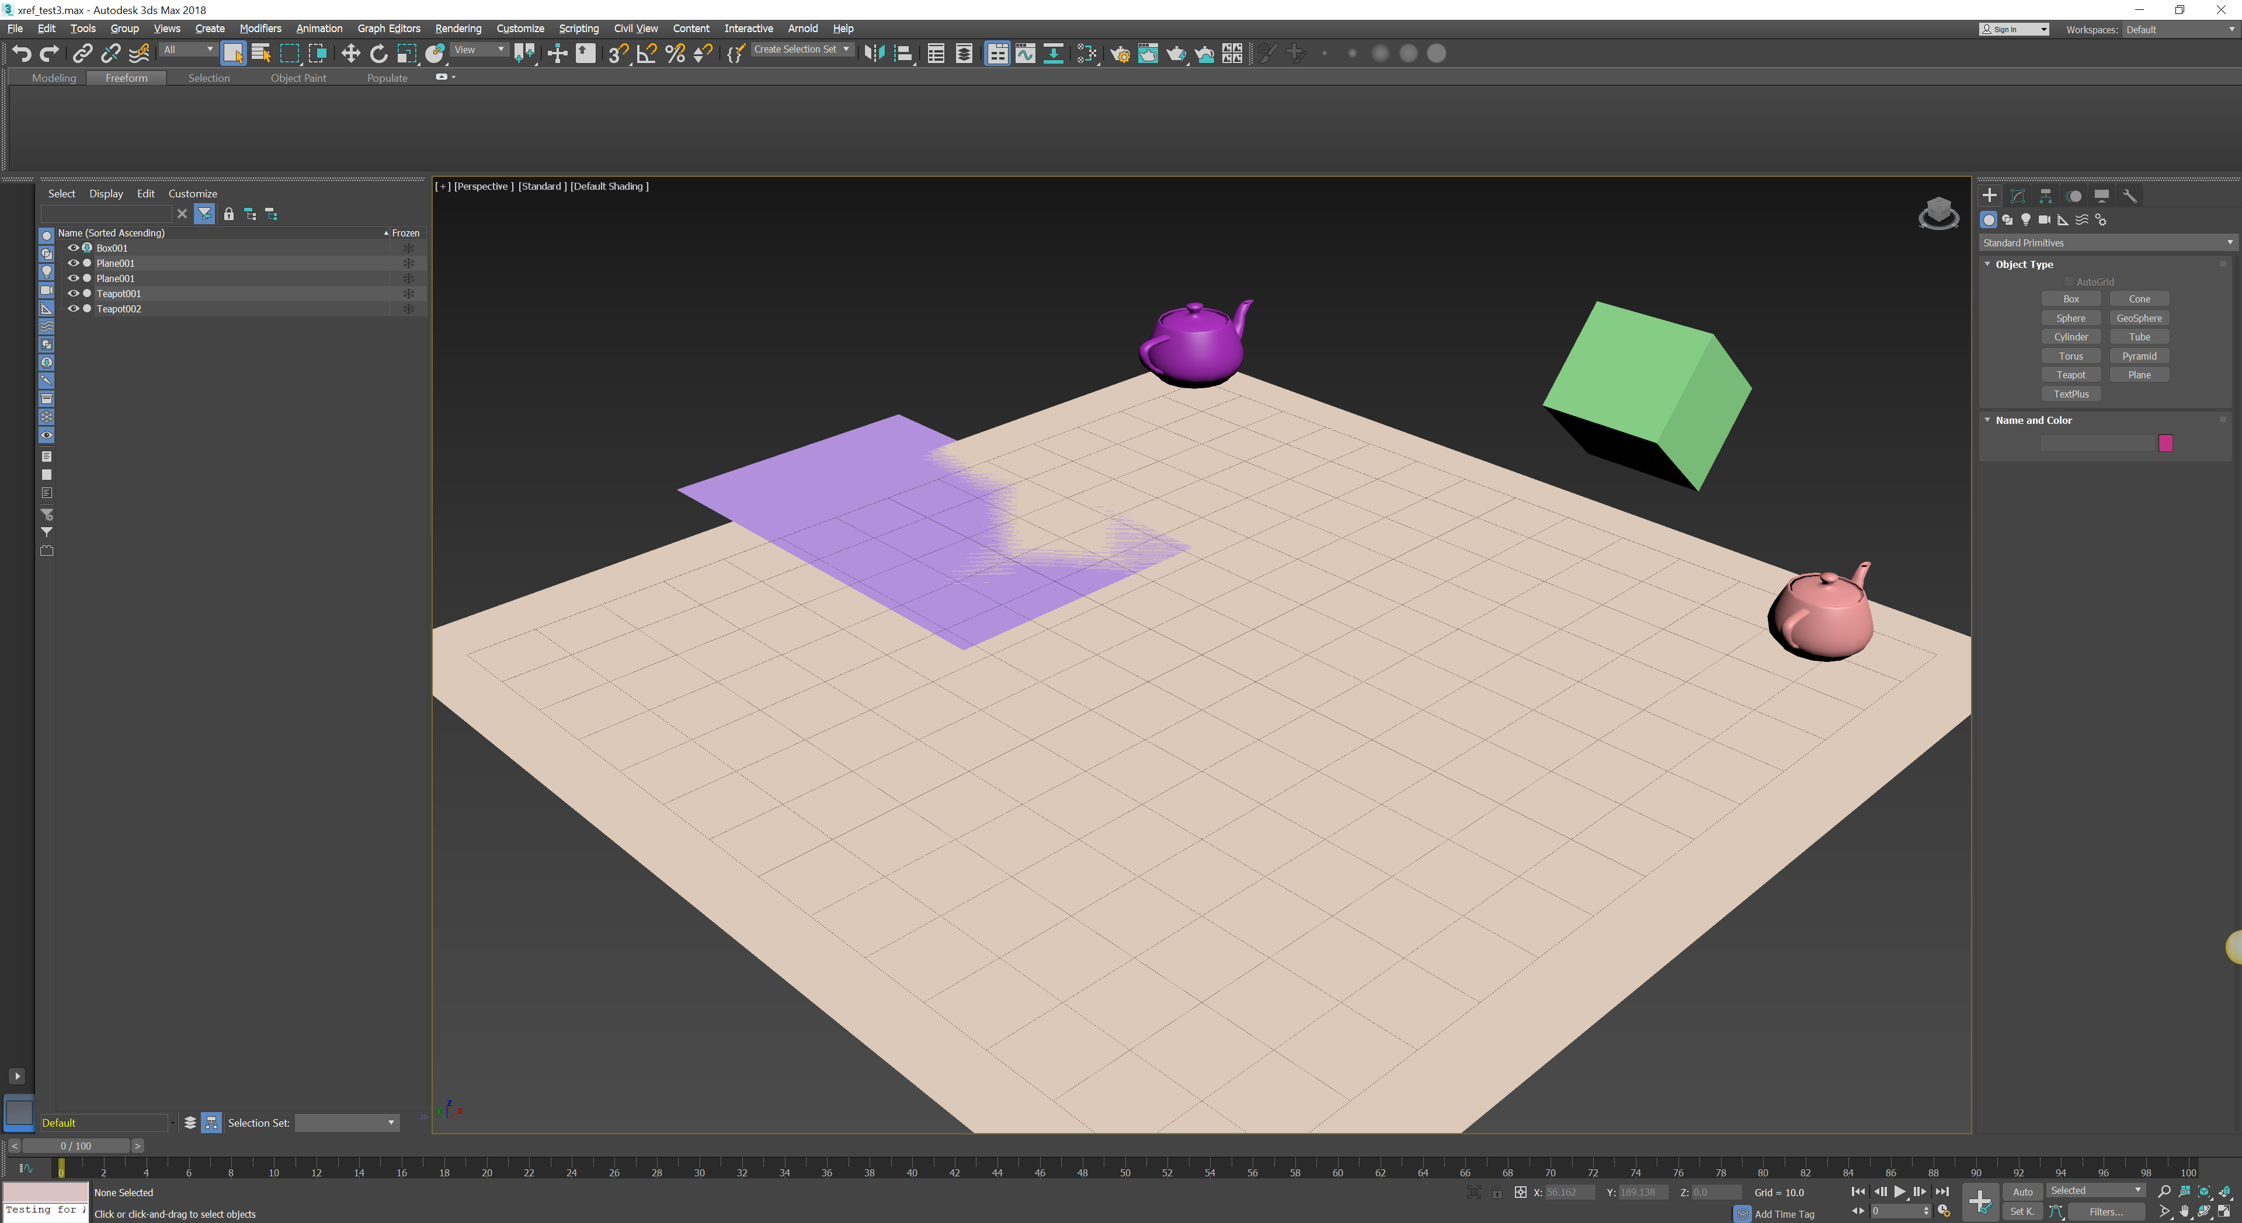Toggle the Percent Snap icon

(675, 54)
